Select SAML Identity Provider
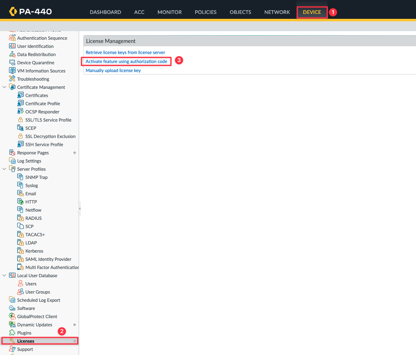This screenshot has height=355, width=416. pyautogui.click(x=48, y=259)
